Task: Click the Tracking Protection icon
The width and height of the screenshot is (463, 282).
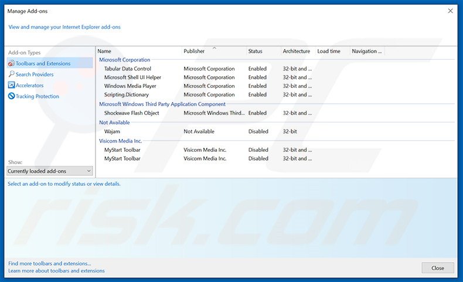Action: pos(11,96)
